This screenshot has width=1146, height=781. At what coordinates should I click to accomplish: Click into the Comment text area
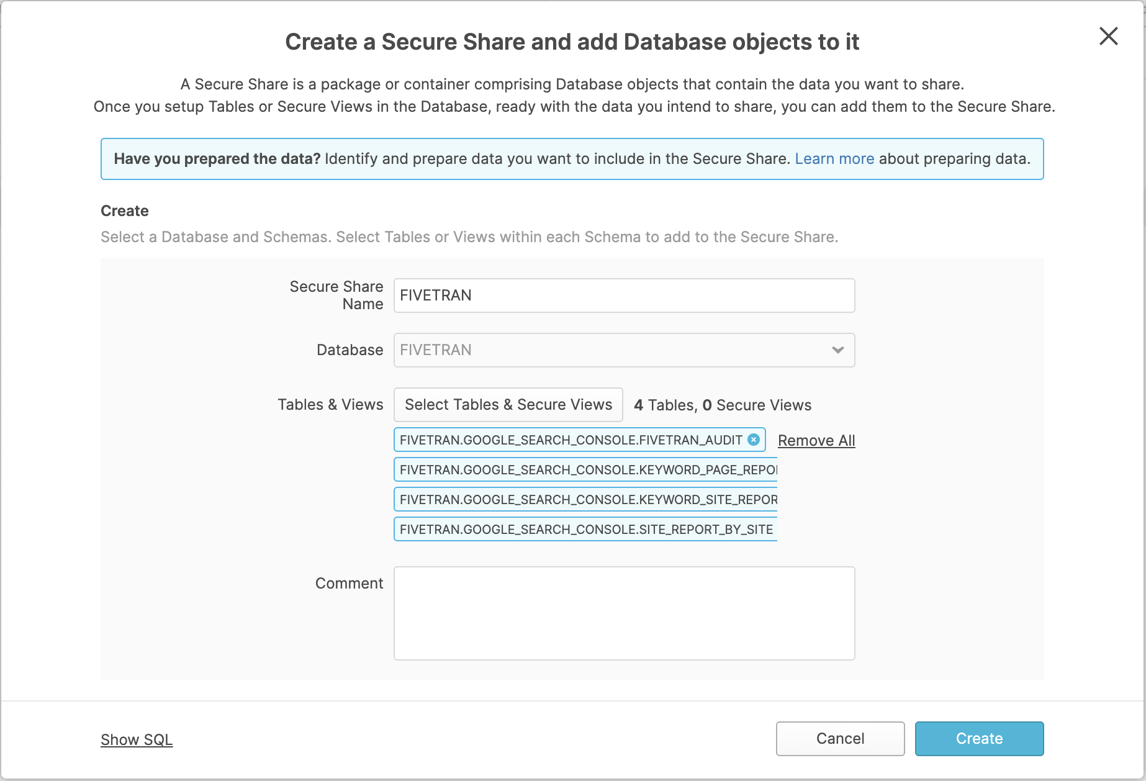(624, 613)
